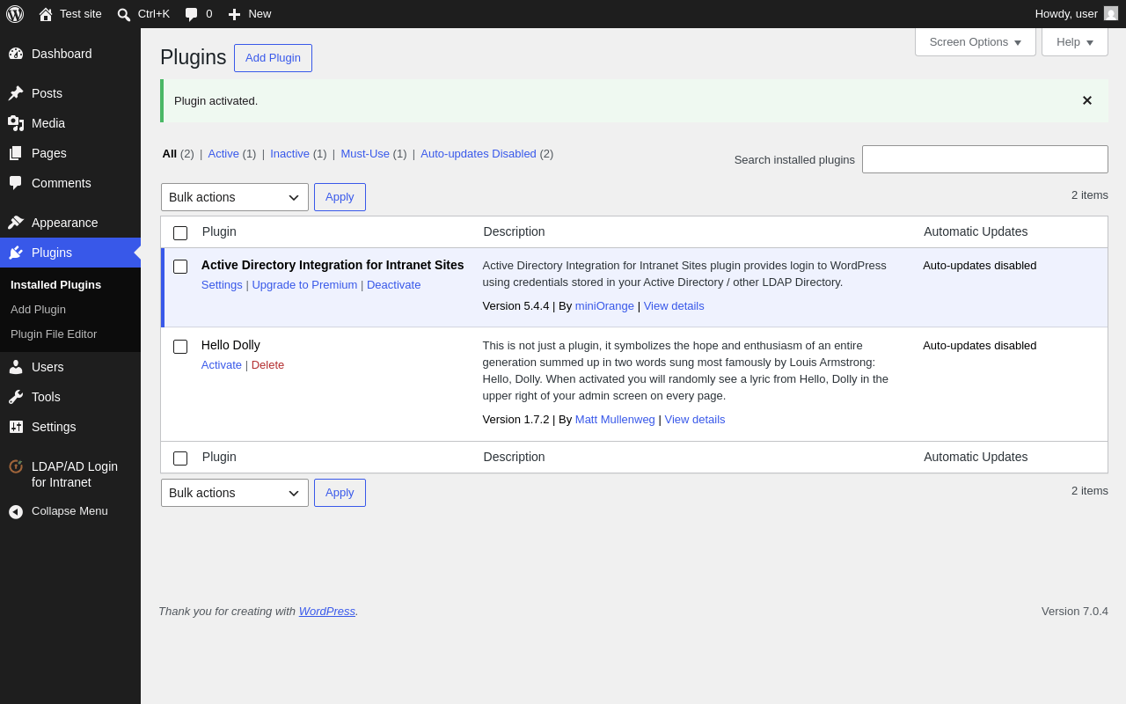Focus the Search installed plugins field

click(x=985, y=159)
